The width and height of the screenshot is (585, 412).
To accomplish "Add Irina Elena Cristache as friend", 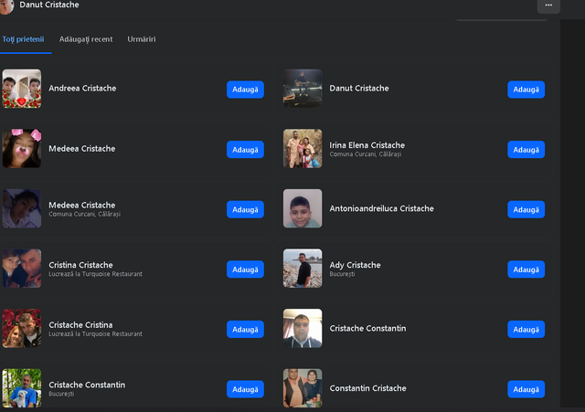I will coord(526,150).
